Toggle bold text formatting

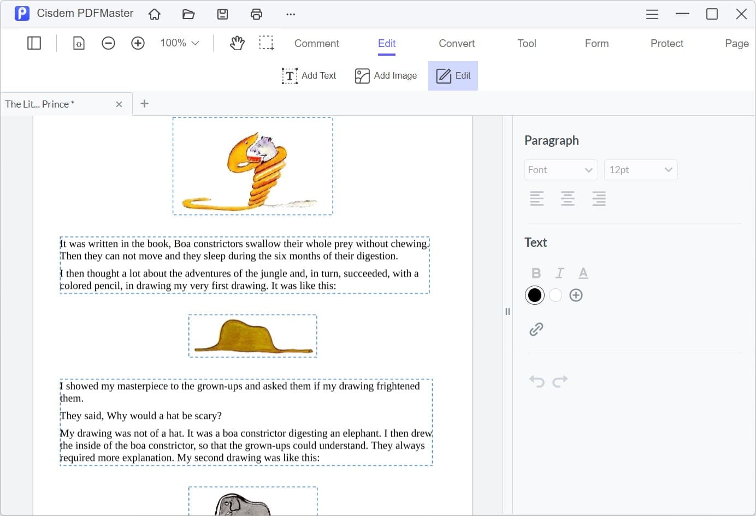pos(536,272)
